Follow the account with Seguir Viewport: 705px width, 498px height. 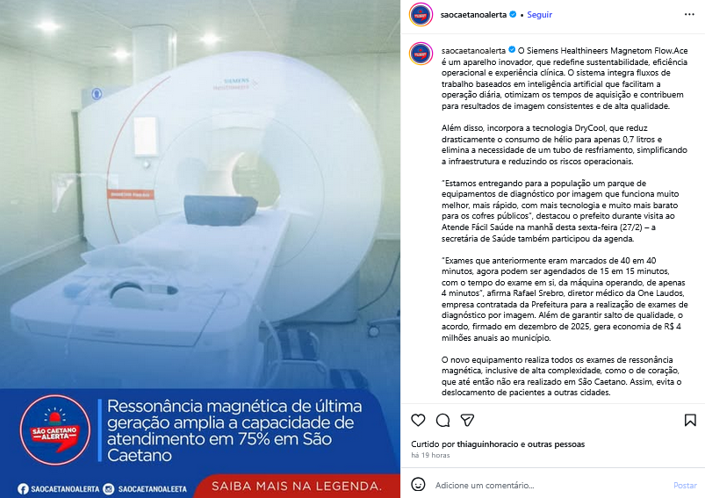tap(539, 14)
